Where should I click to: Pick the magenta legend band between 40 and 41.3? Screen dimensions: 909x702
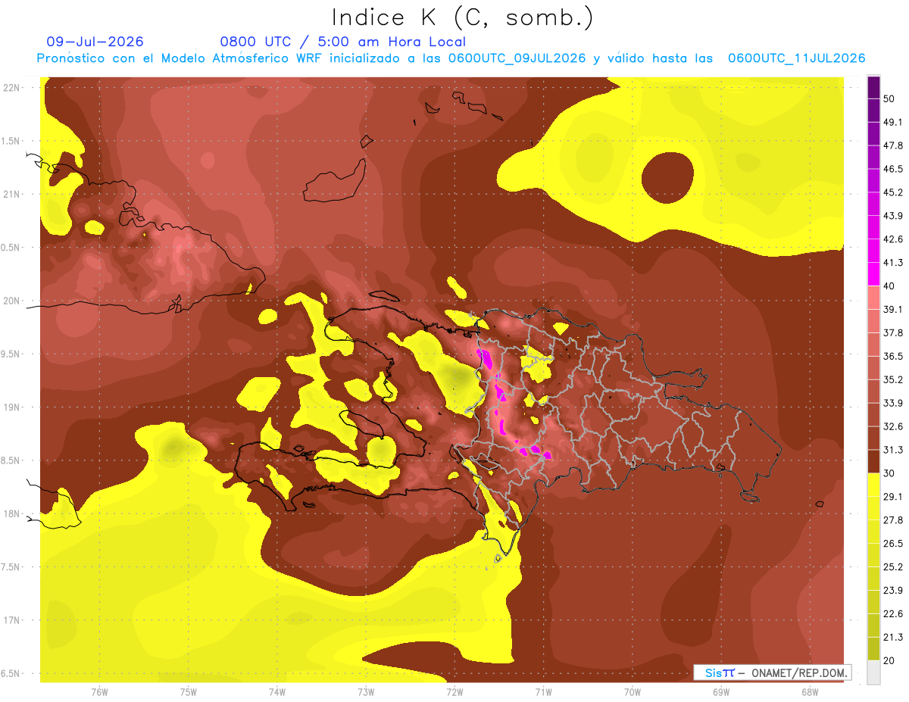(x=873, y=274)
